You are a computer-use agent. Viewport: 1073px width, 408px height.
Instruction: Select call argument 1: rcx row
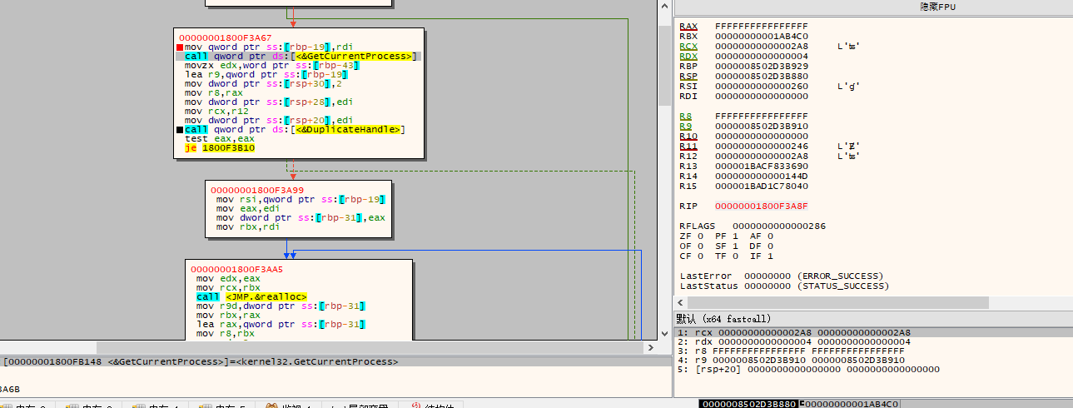(872, 332)
